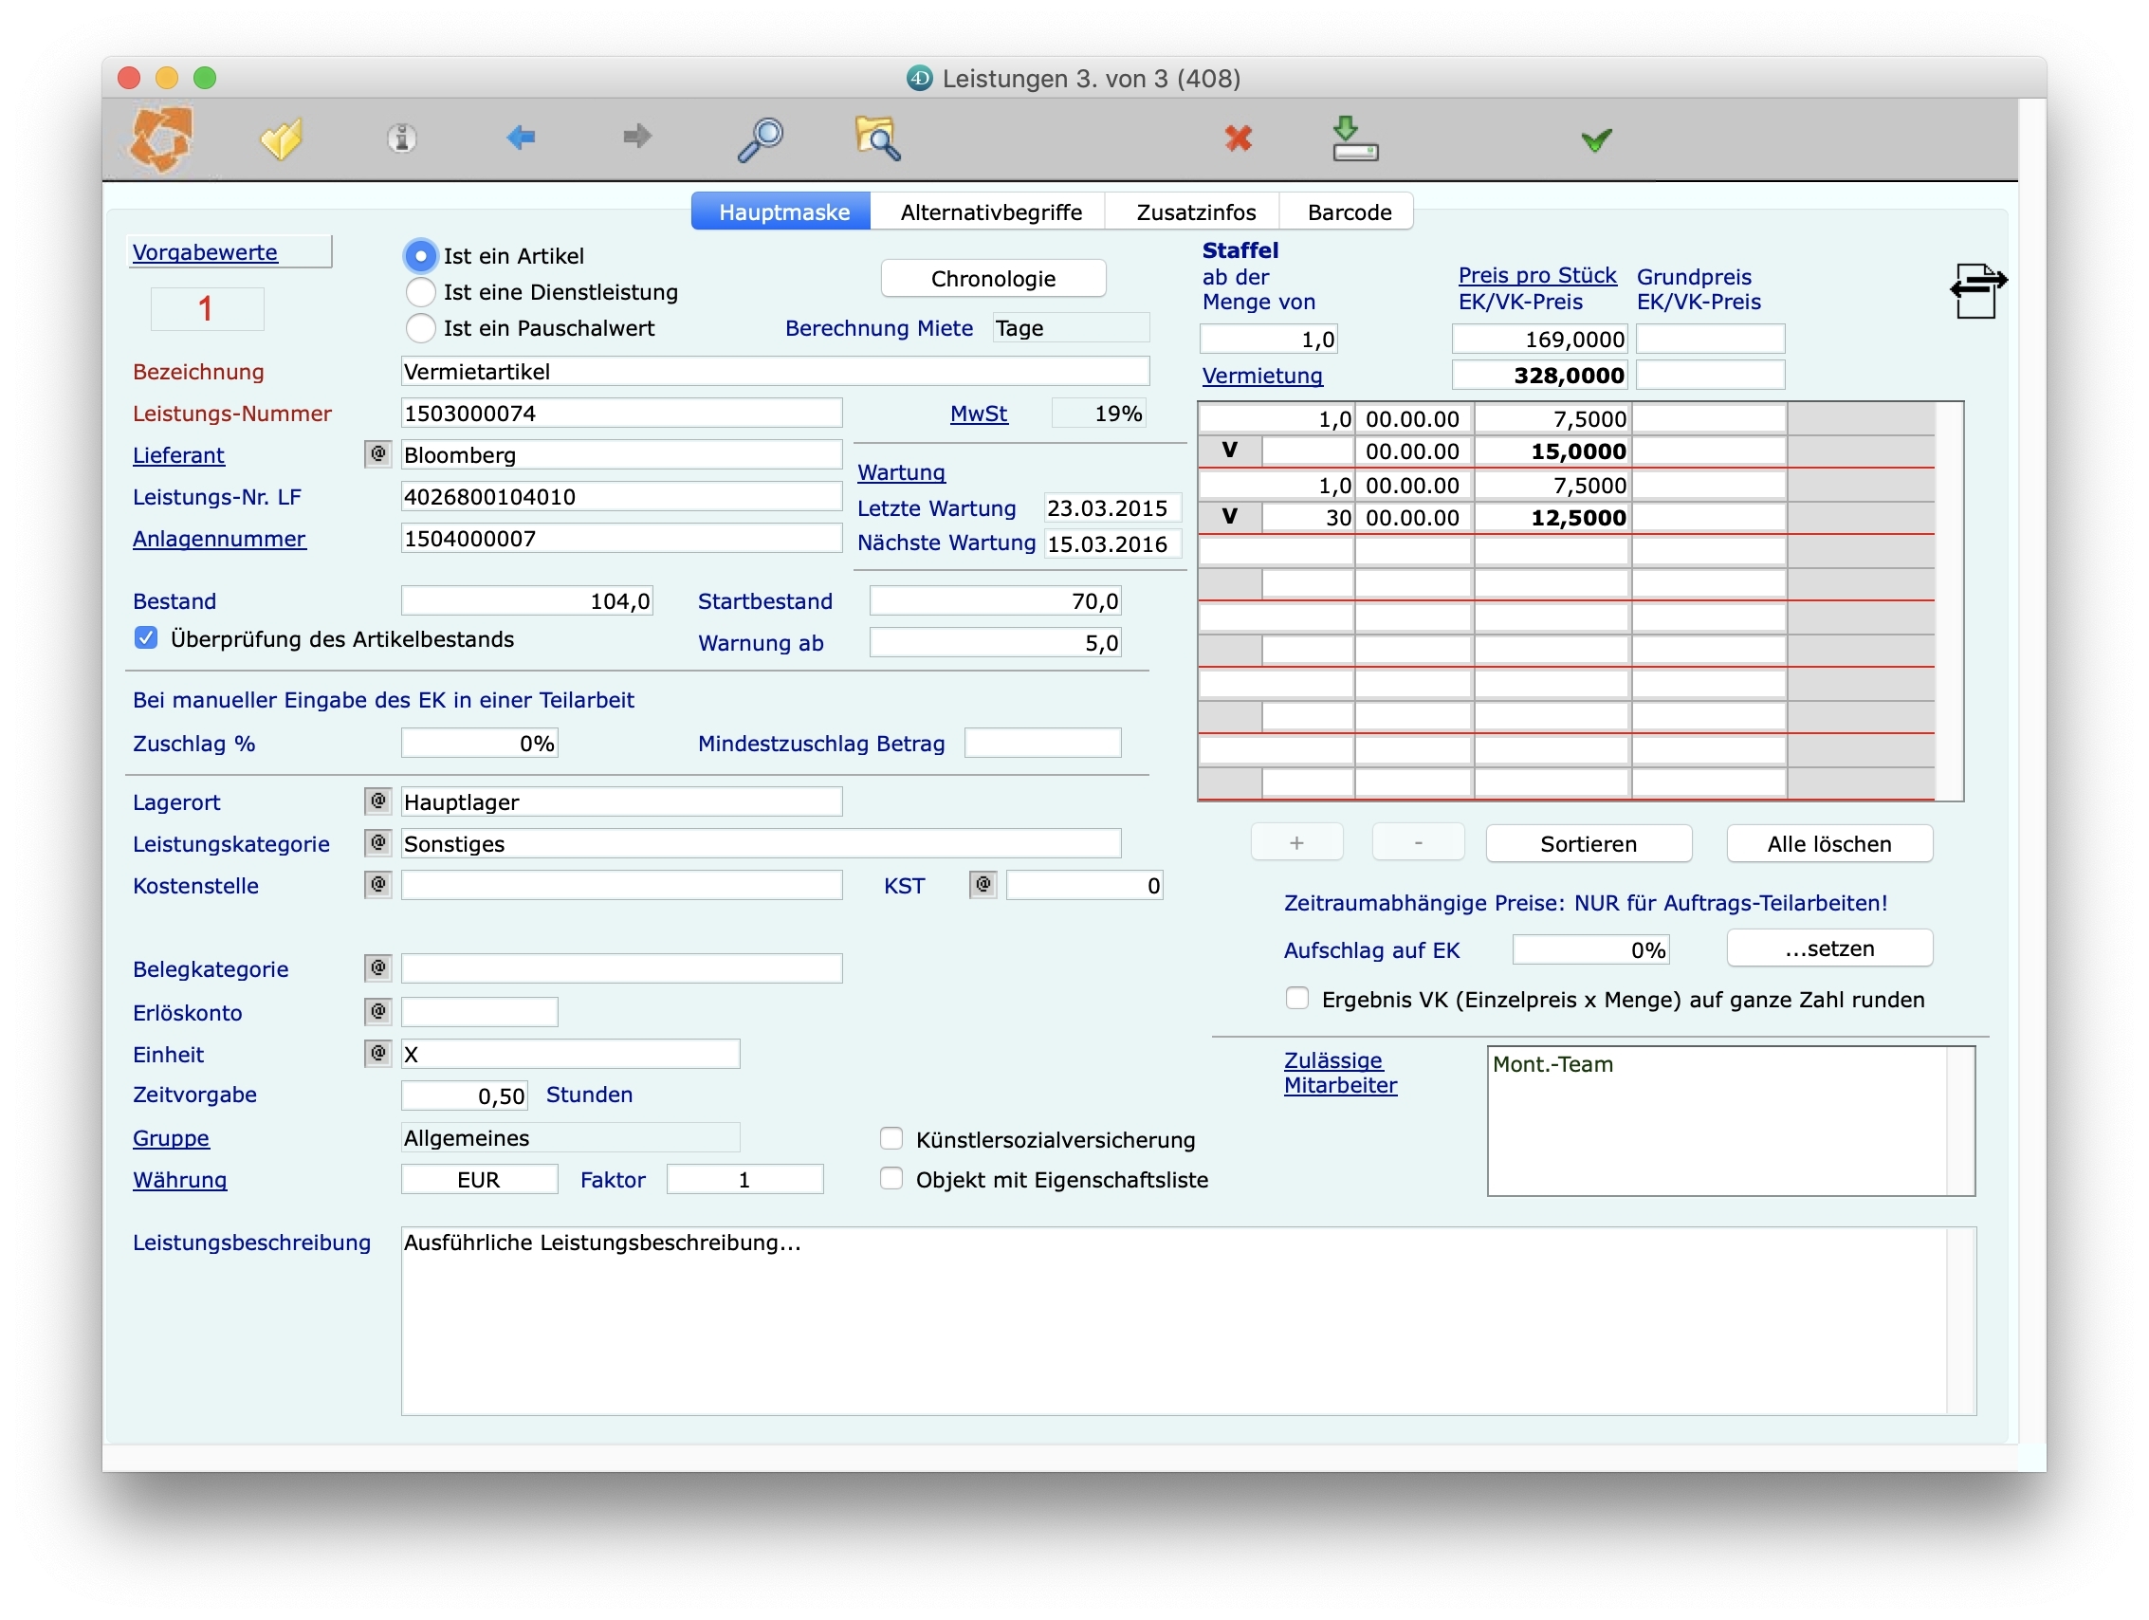
Task: Open the Lagerort @ lookup button
Action: coord(377,801)
